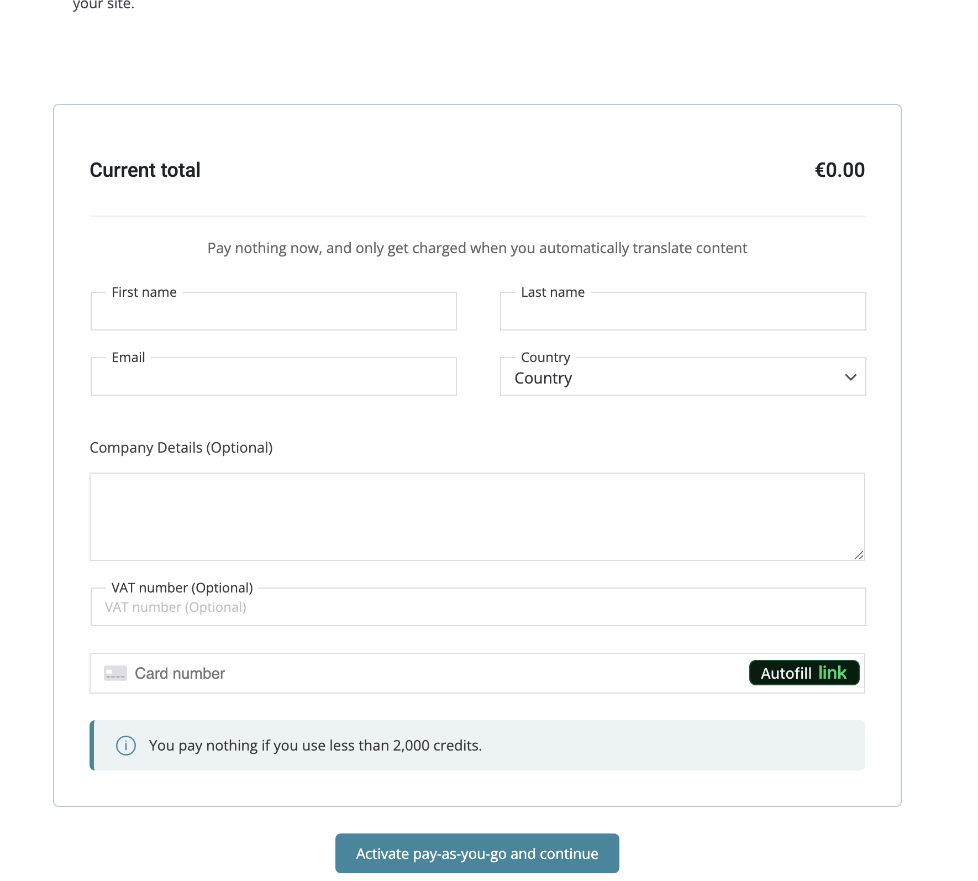
Task: Click the First name floating label
Action: [x=144, y=292]
